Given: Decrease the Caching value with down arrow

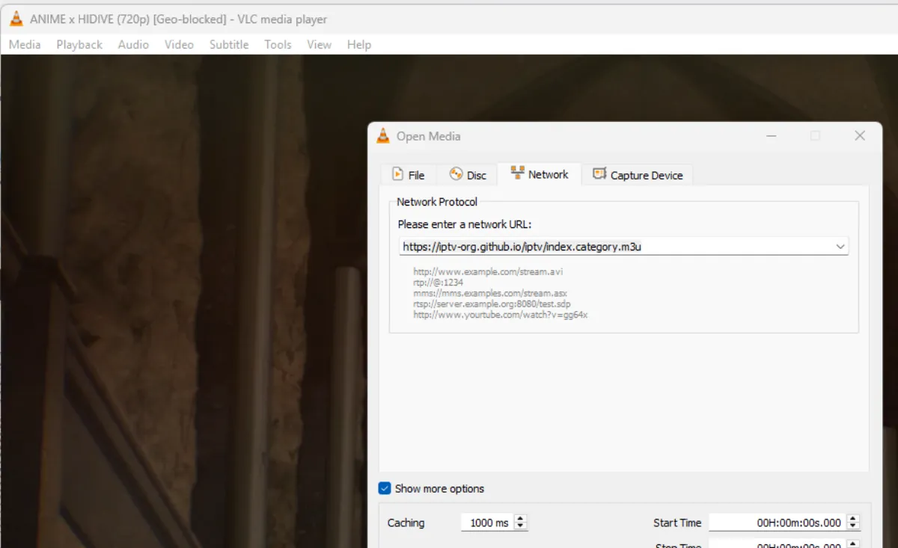Looking at the screenshot, I should point(521,526).
